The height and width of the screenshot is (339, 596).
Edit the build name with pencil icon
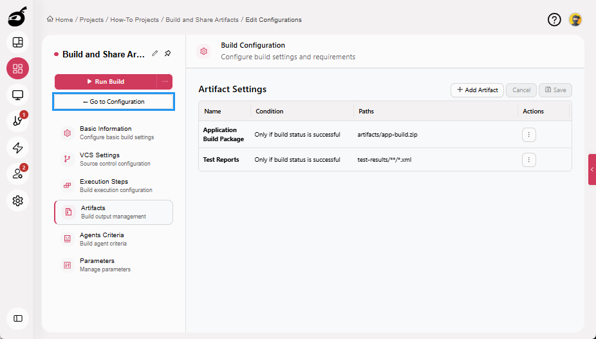[154, 53]
